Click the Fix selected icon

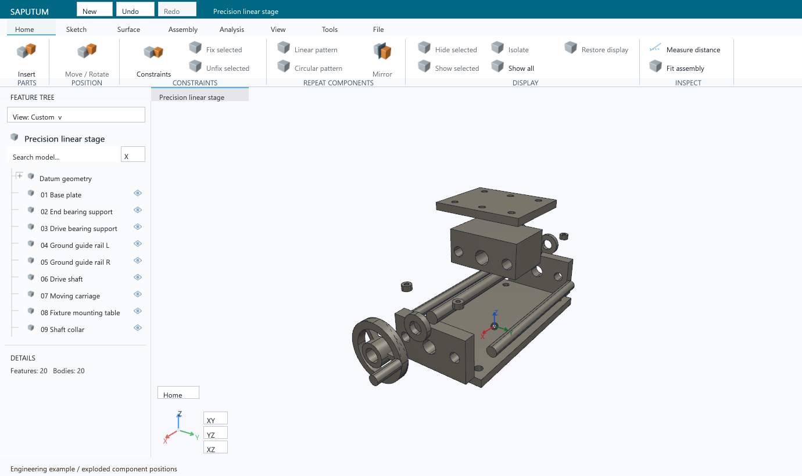[x=196, y=48]
